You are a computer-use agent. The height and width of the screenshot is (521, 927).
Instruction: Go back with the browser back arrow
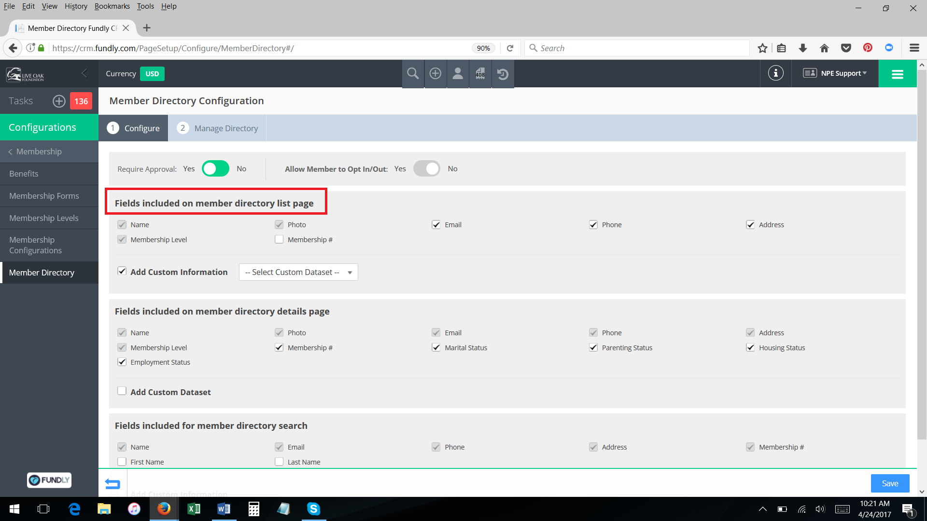(13, 48)
